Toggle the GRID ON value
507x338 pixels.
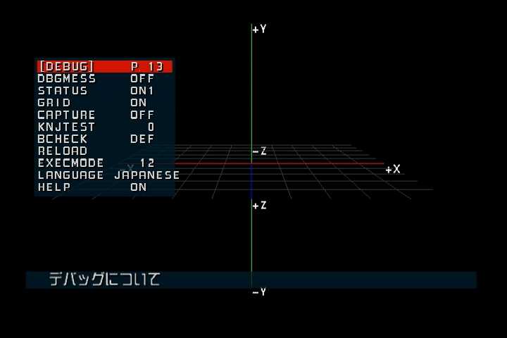[139, 103]
